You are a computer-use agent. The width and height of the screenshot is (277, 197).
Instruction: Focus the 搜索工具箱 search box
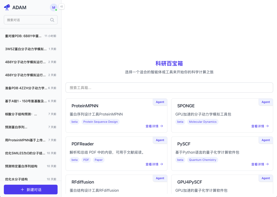169,88
